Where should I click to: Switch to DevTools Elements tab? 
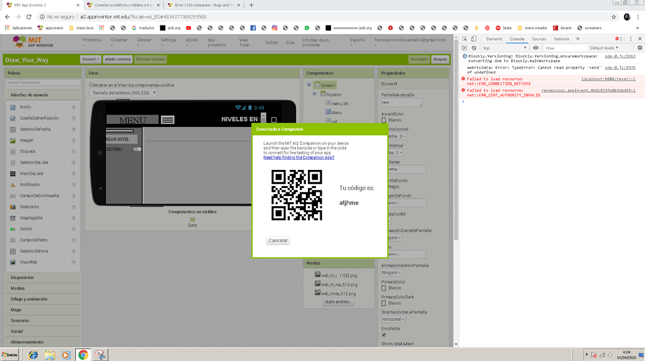tap(494, 39)
